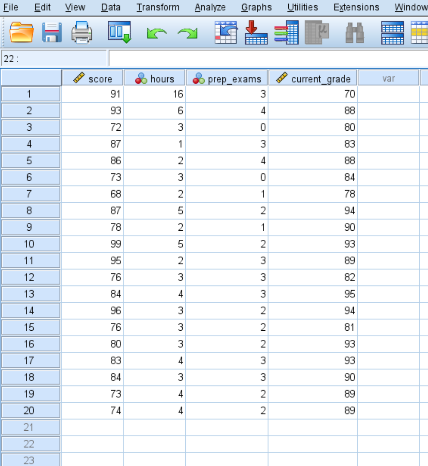Insert cases icon
This screenshot has width=428, height=466.
pyautogui.click(x=393, y=32)
